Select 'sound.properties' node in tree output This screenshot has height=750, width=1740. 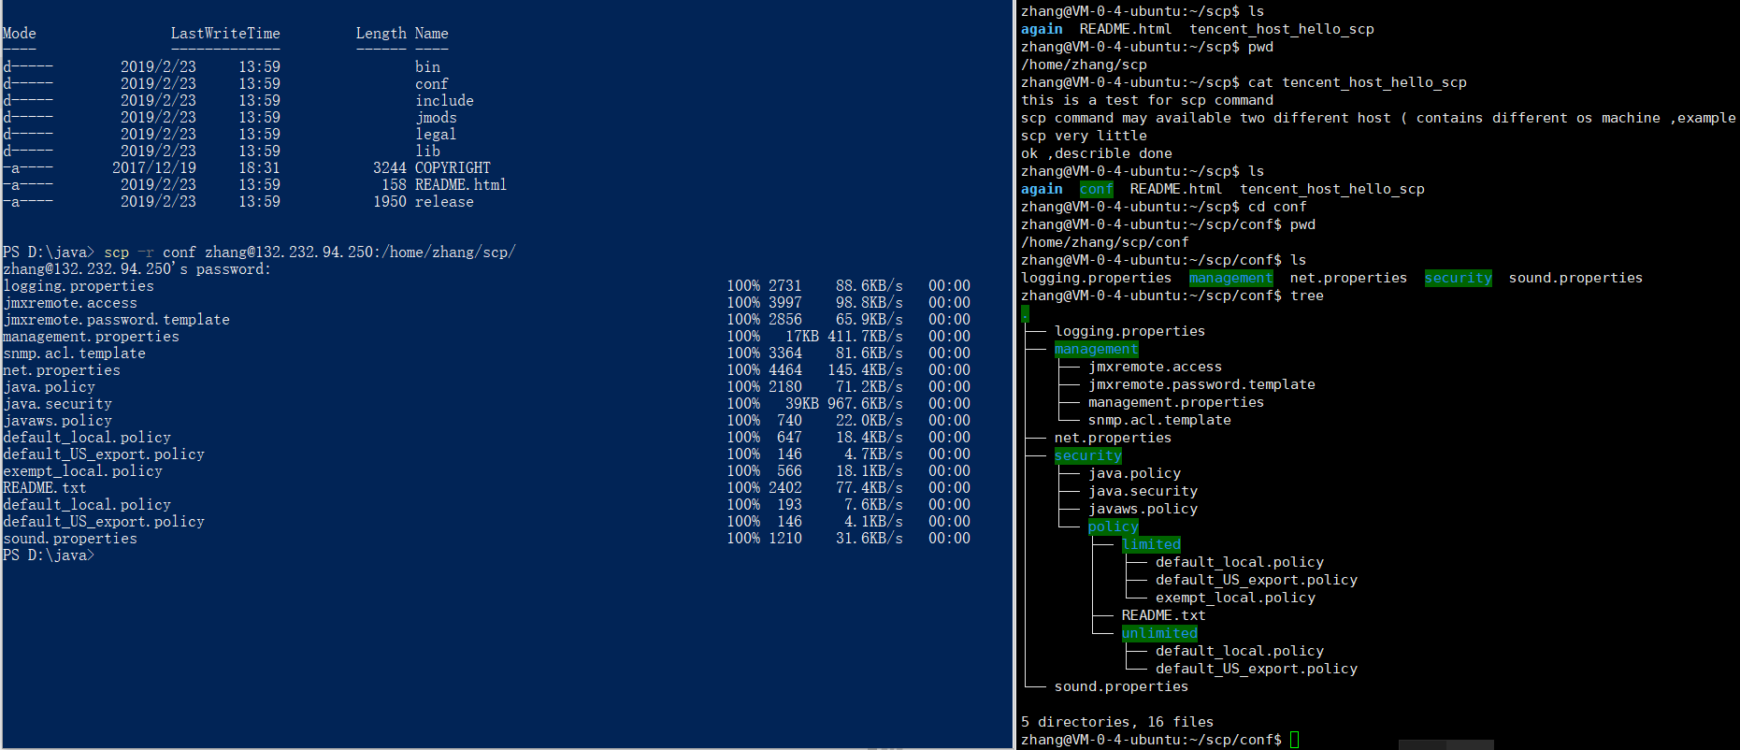coord(1121,686)
